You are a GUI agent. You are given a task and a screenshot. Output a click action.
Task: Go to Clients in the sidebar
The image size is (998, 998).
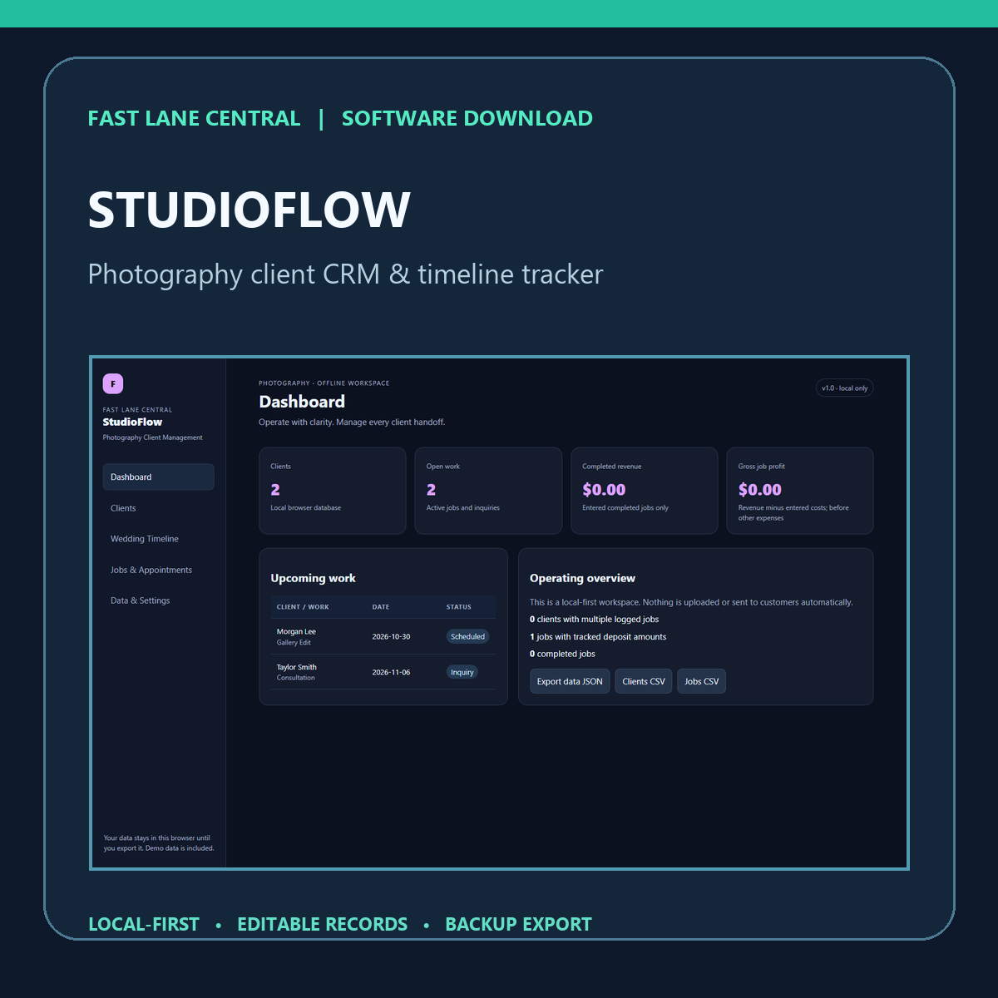(x=158, y=508)
